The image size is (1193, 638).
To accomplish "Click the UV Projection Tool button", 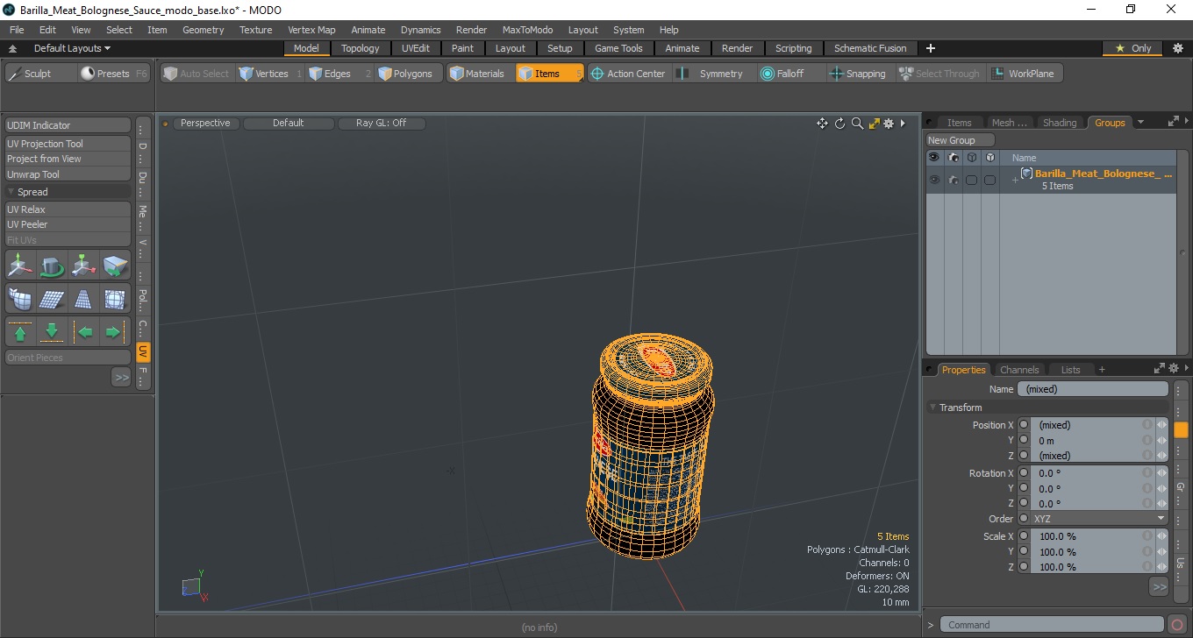I will tap(68, 144).
